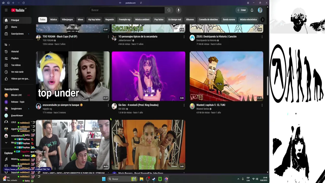
Task: Open the YouTube hamburger guide menu
Action: (x=6, y=10)
